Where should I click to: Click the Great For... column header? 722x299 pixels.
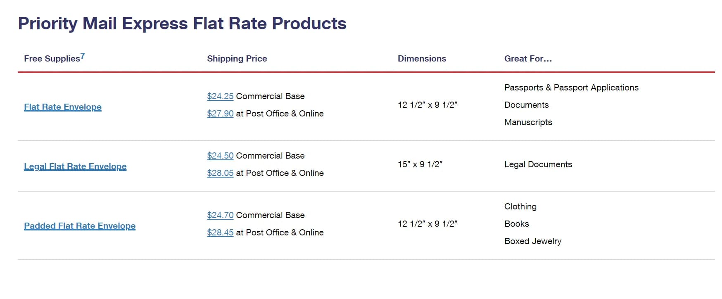(x=528, y=59)
